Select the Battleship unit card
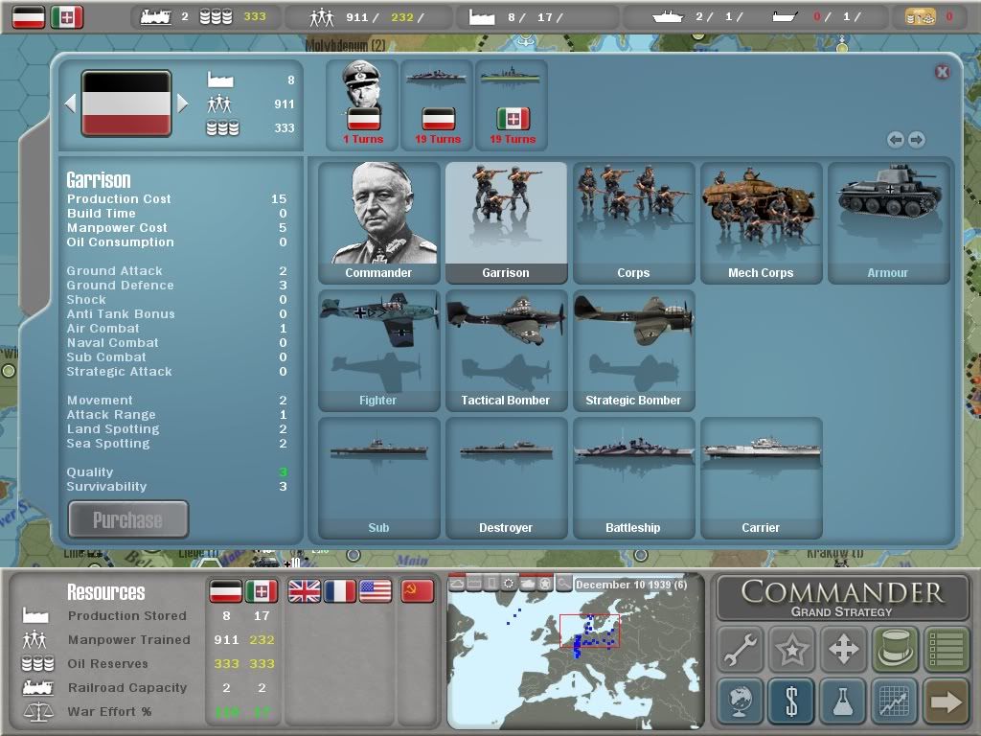Screen dimensions: 981x736 633,478
